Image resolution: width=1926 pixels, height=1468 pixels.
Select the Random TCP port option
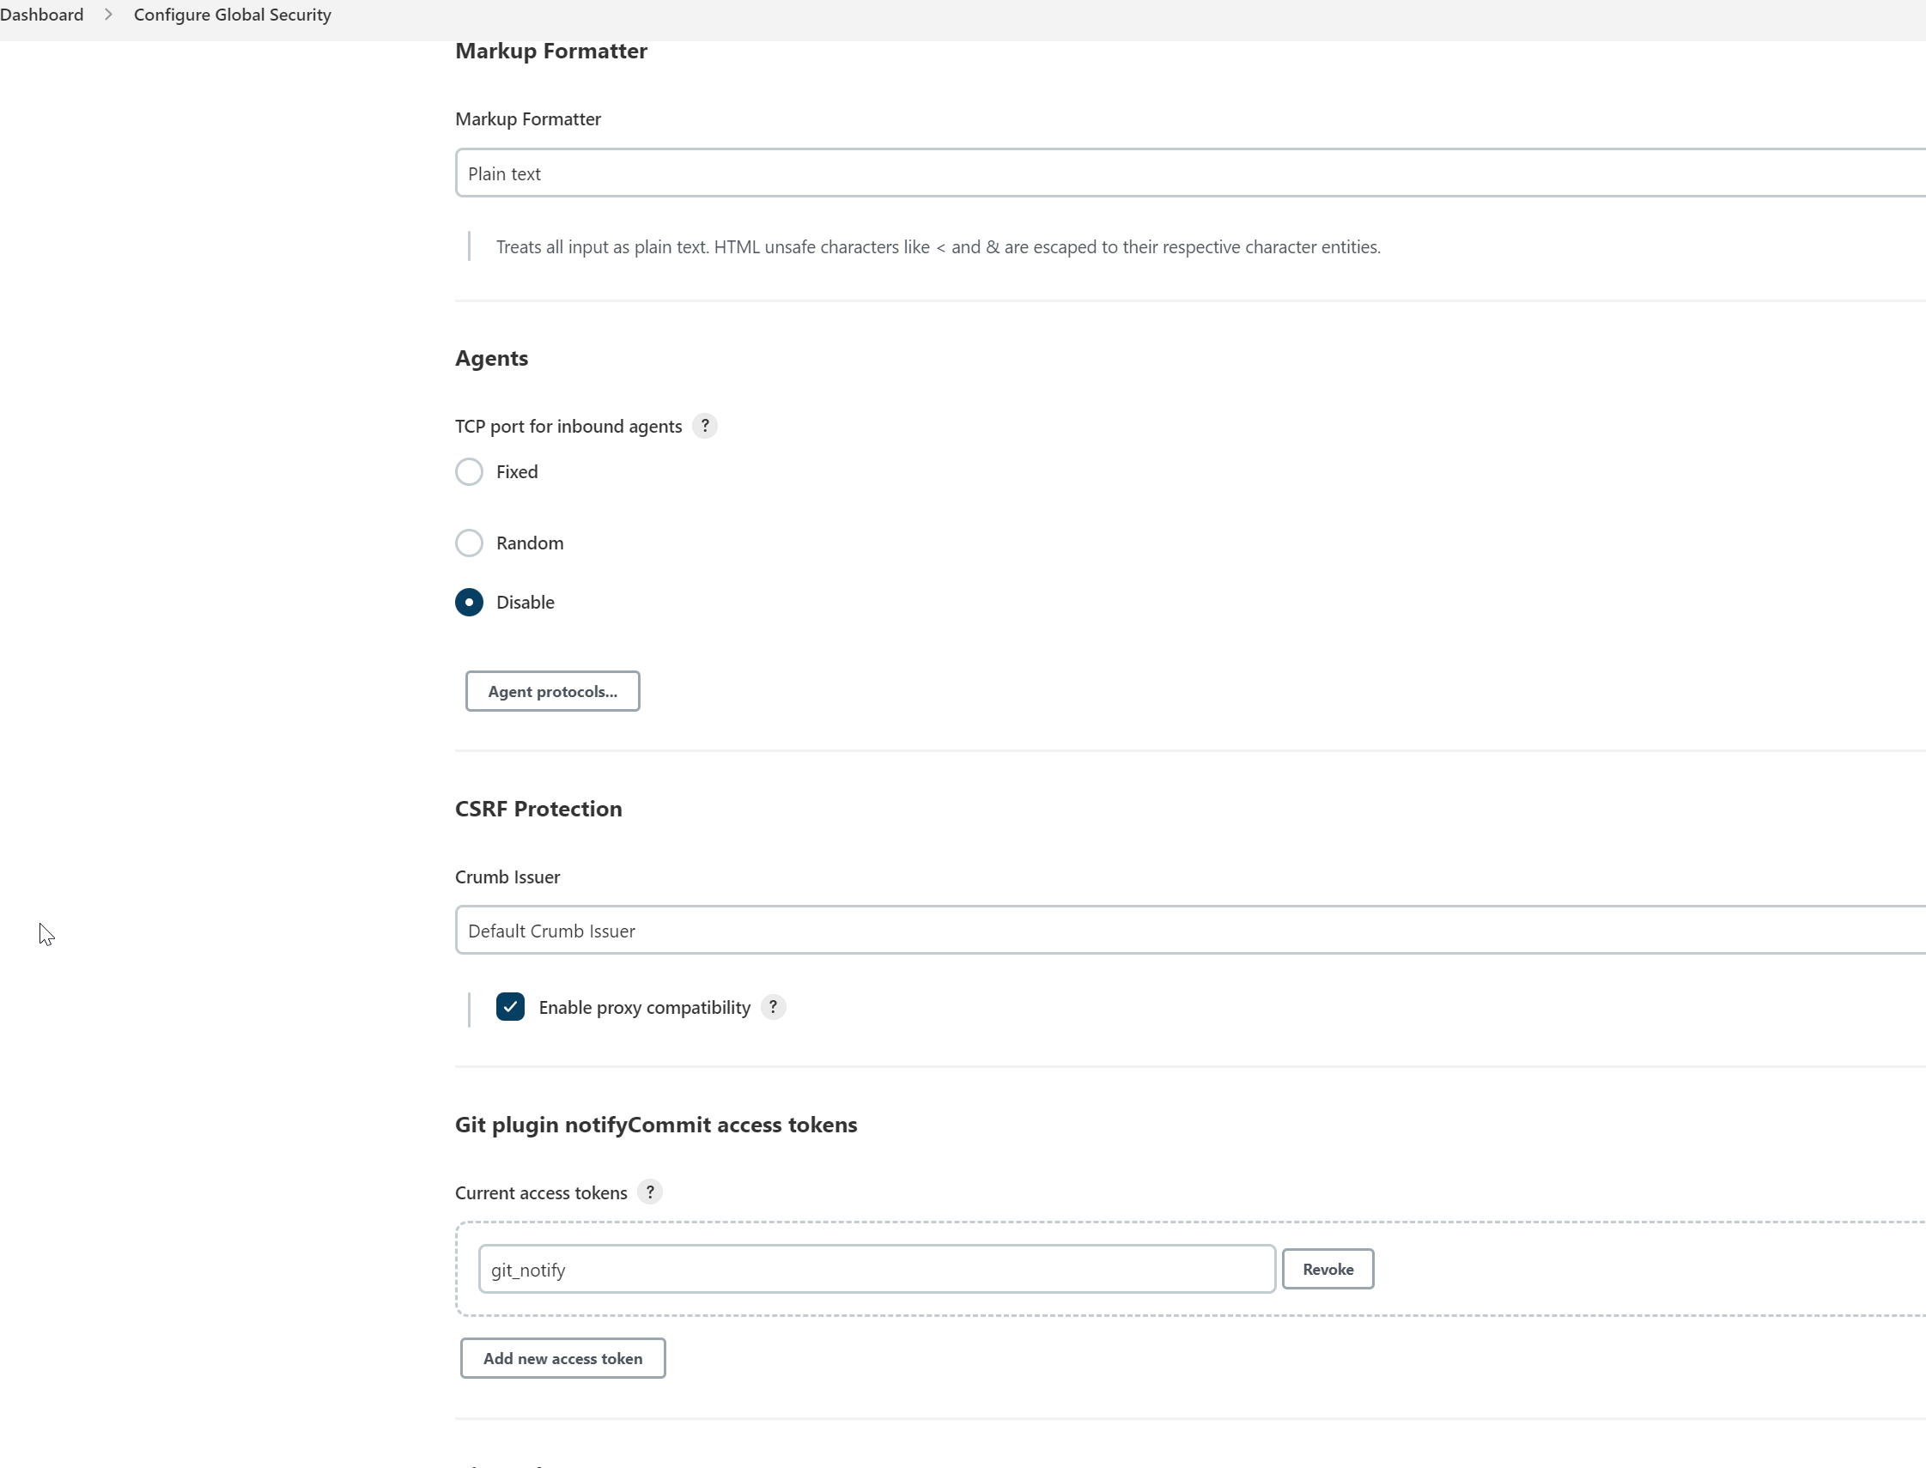pos(470,543)
